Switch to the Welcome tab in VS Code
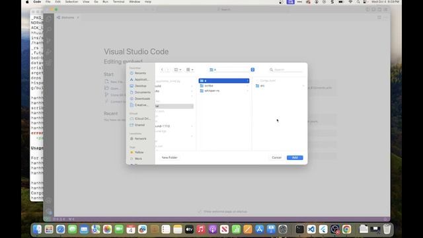423x238 pixels. [67, 18]
